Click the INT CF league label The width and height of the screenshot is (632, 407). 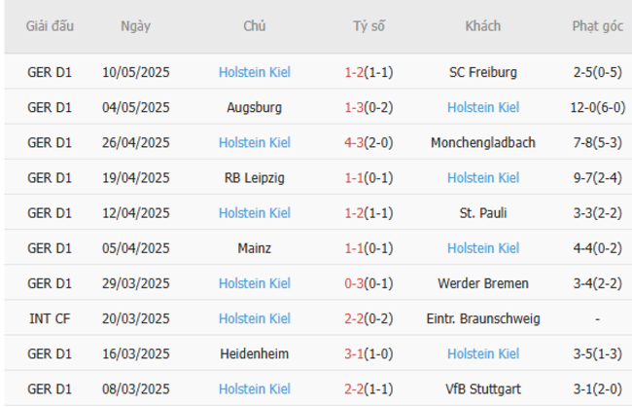click(51, 318)
